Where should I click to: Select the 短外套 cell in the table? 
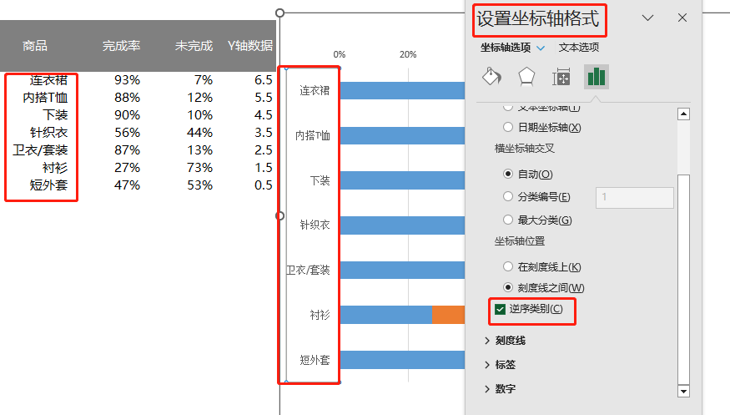[x=48, y=185]
